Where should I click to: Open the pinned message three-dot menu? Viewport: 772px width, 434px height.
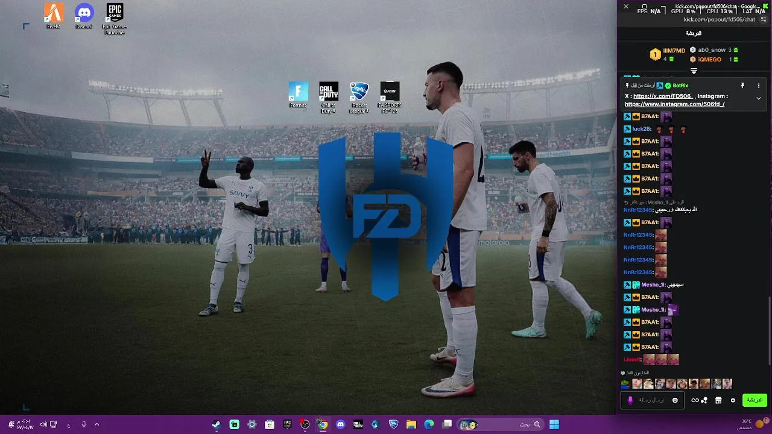pyautogui.click(x=759, y=86)
